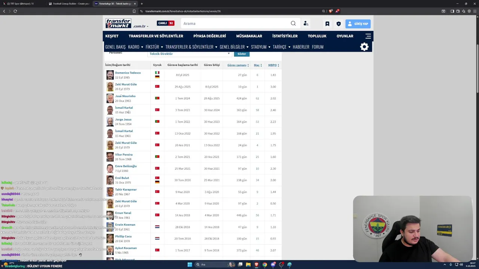The width and height of the screenshot is (479, 269).
Task: Open Chrome from the taskbar
Action: [265, 265]
